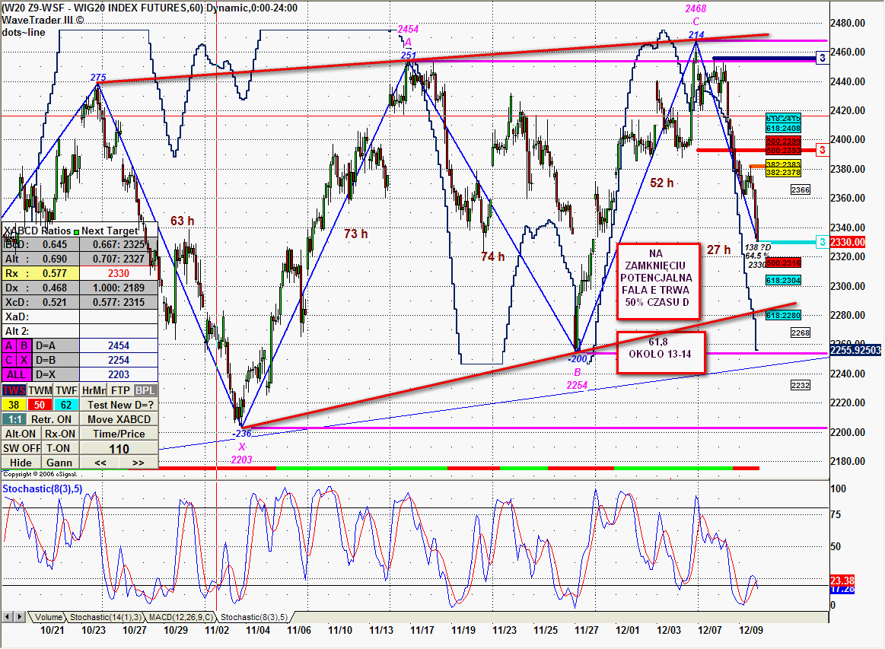This screenshot has height=649, width=885.
Task: Switch to Stochastic(14(1),3) tab
Action: click(x=105, y=617)
